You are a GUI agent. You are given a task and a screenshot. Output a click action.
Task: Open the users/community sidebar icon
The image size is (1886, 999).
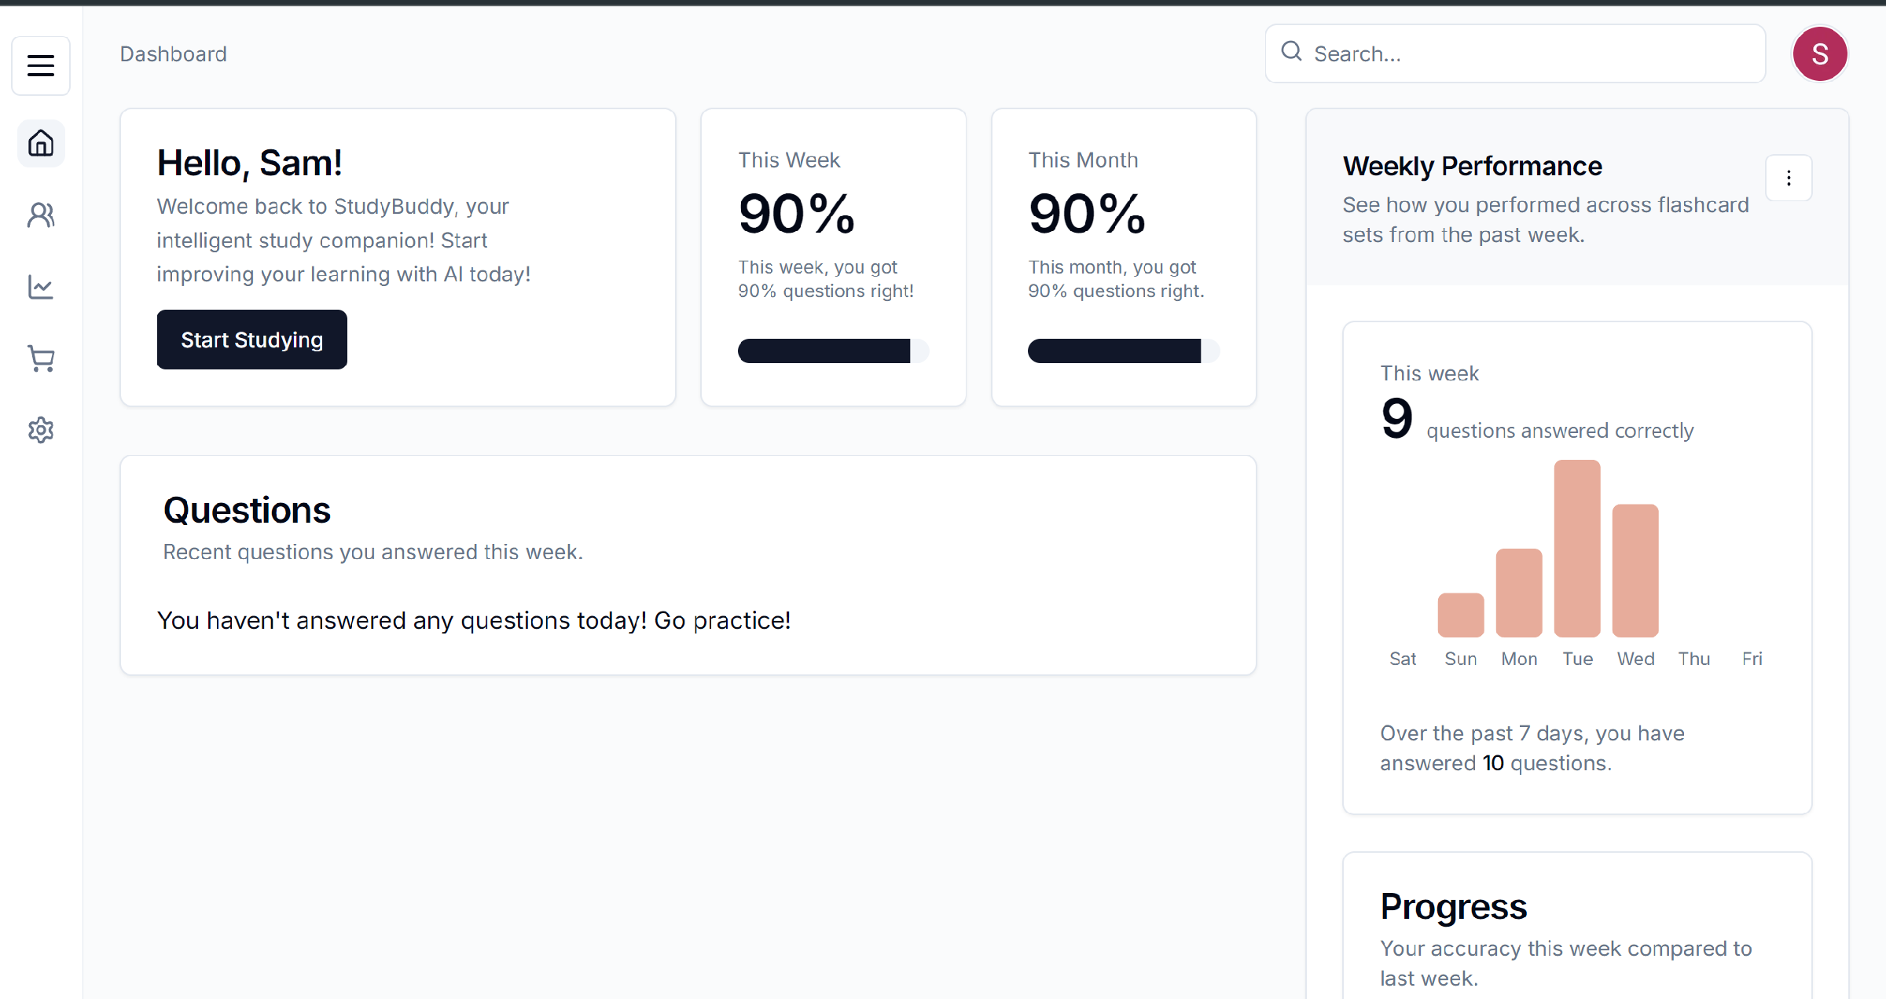[x=41, y=215]
